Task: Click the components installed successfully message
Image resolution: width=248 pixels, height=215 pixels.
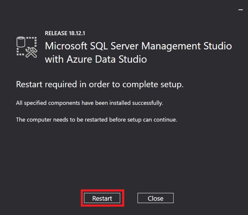Action: pos(89,103)
